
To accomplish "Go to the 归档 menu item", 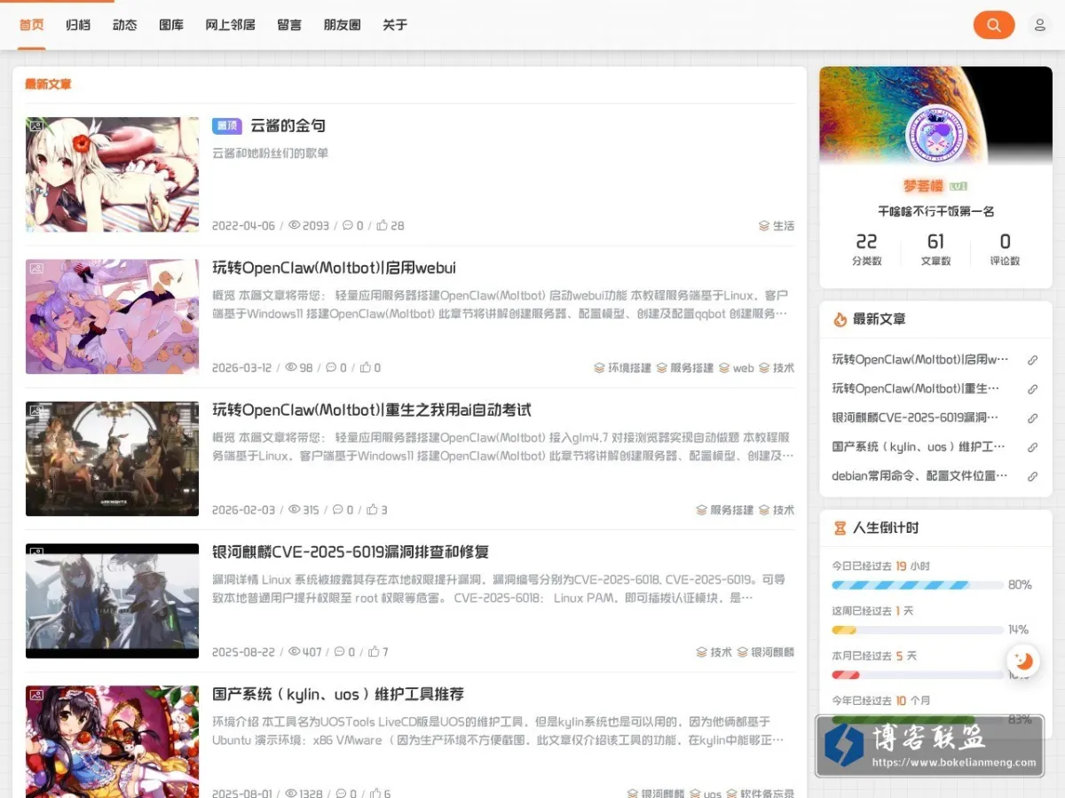I will tap(78, 25).
